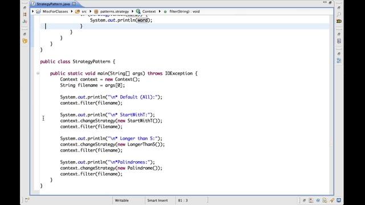Image resolution: width=365 pixels, height=205 pixels.
Task: Click the Context class icon
Action: pyautogui.click(x=138, y=11)
